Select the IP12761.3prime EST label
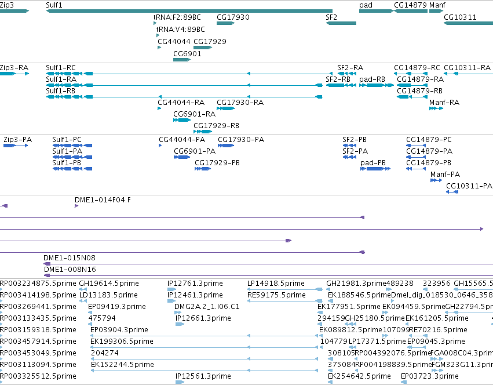 click(195, 284)
